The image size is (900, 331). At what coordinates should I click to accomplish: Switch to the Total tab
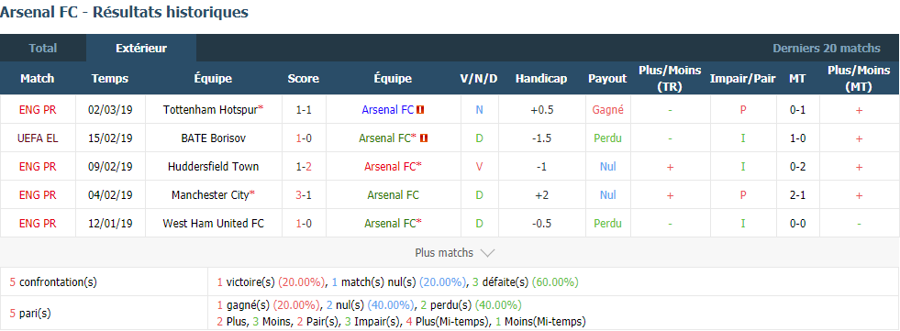(x=43, y=49)
